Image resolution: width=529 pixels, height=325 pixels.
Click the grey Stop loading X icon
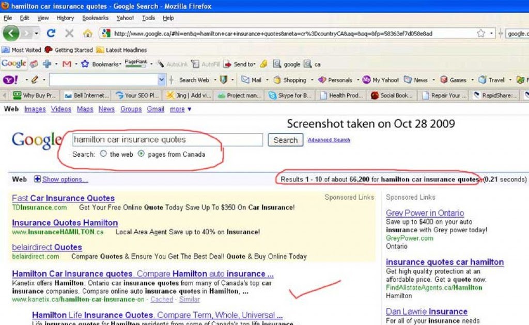click(69, 33)
